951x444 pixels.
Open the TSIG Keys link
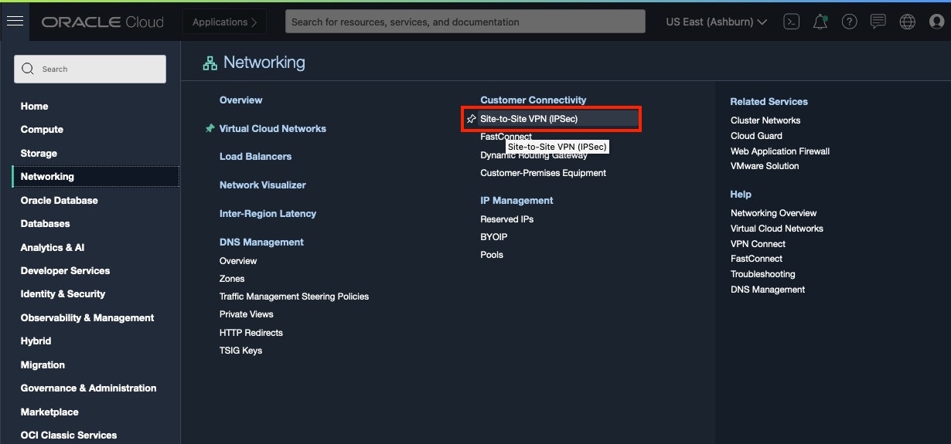pyautogui.click(x=240, y=351)
